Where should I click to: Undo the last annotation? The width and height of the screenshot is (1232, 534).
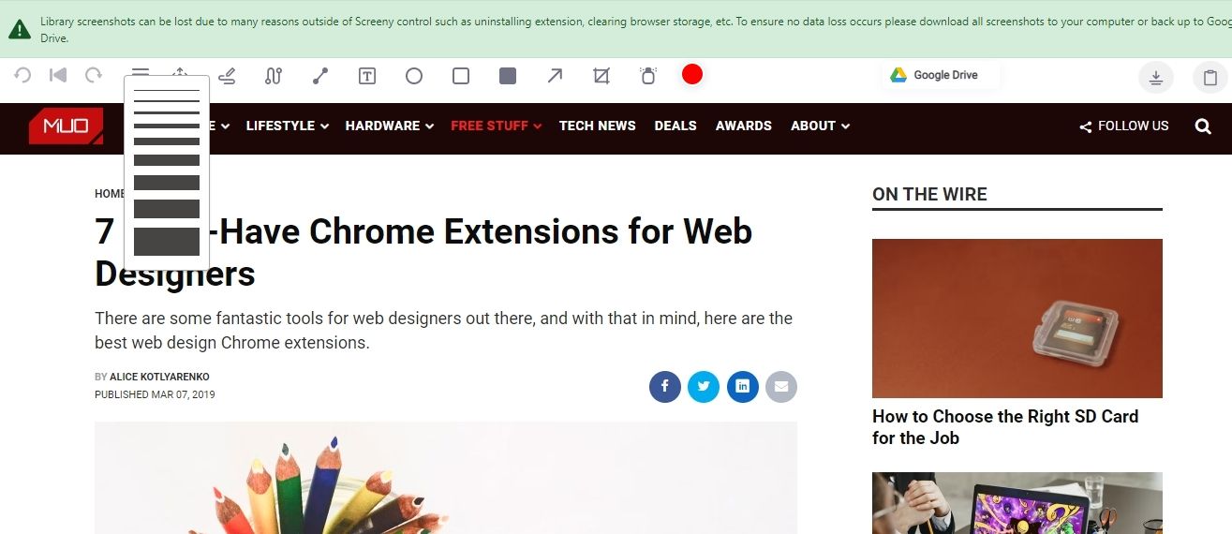point(22,76)
